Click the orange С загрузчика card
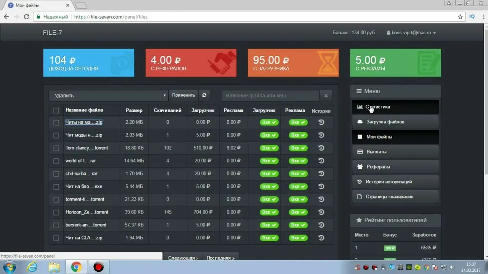488x274 pixels. 293,63
